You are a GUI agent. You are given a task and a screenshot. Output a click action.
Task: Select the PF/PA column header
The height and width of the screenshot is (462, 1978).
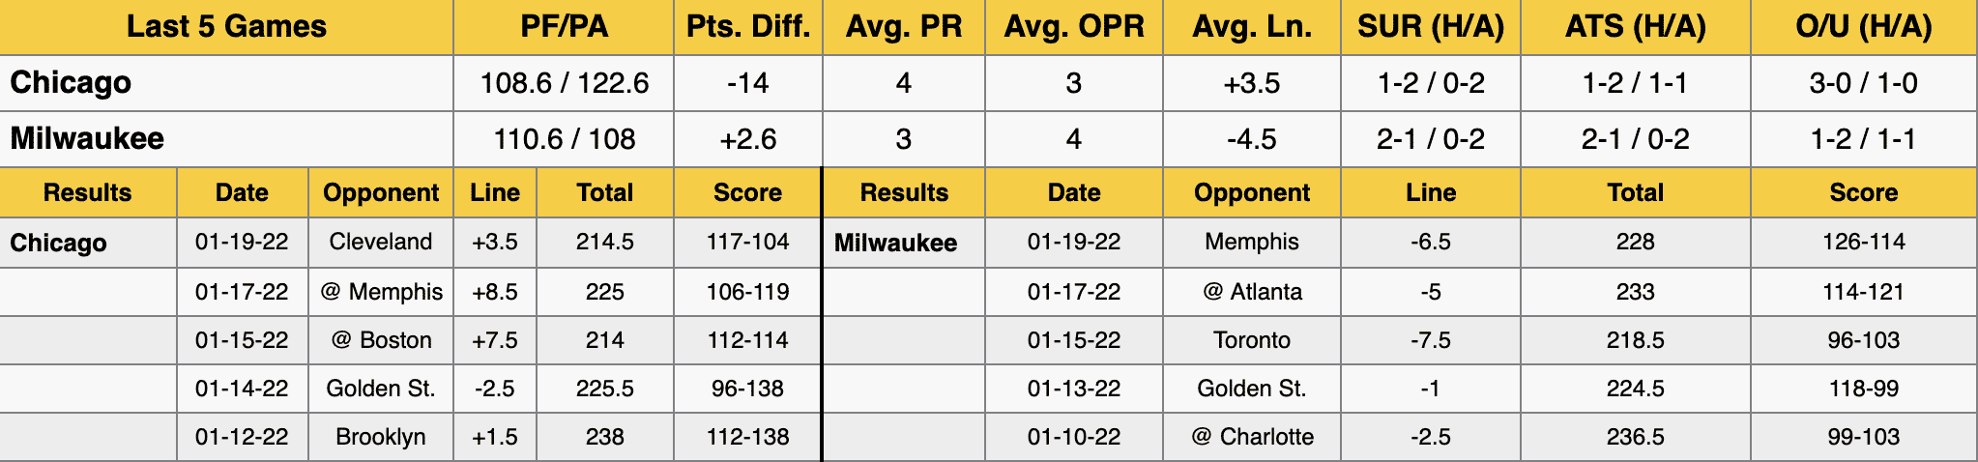(564, 27)
